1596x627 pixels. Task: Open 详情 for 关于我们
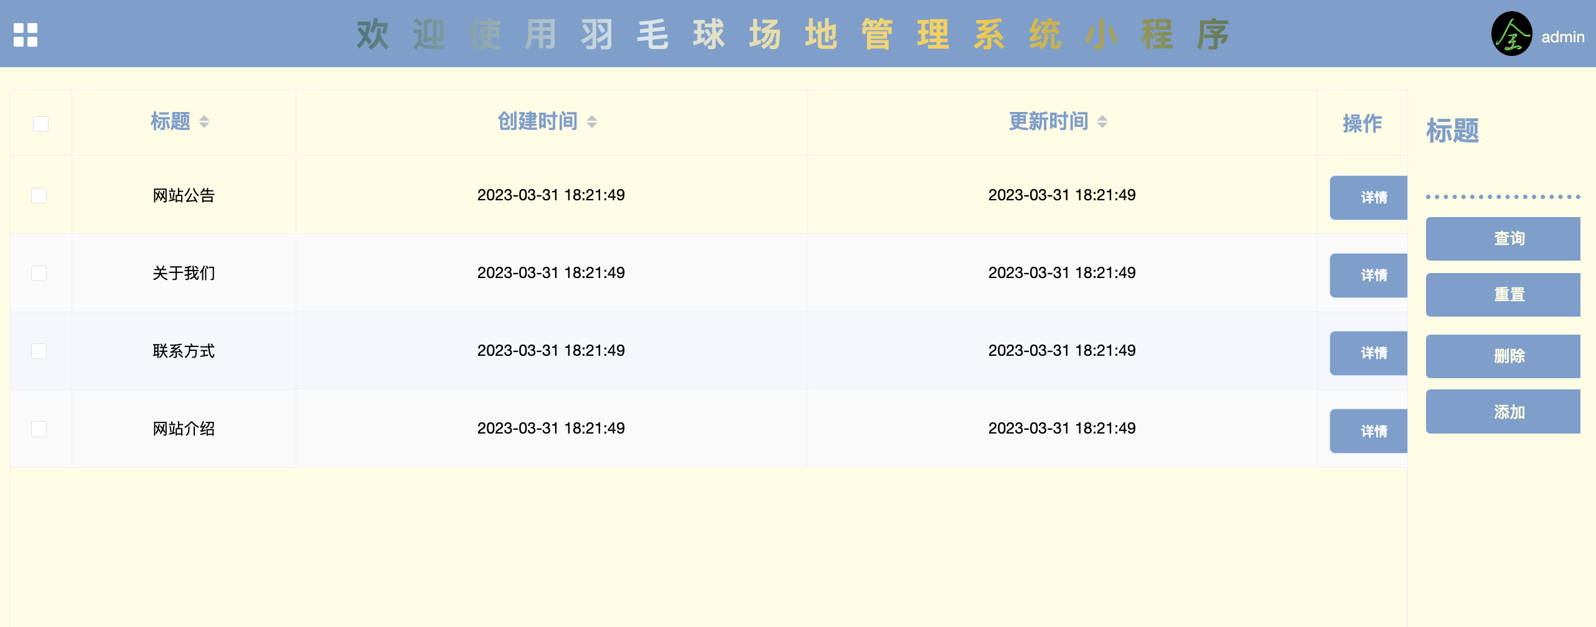[1368, 276]
